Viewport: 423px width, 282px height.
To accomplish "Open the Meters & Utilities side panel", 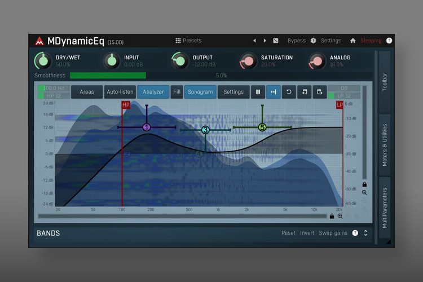I will pyautogui.click(x=385, y=145).
